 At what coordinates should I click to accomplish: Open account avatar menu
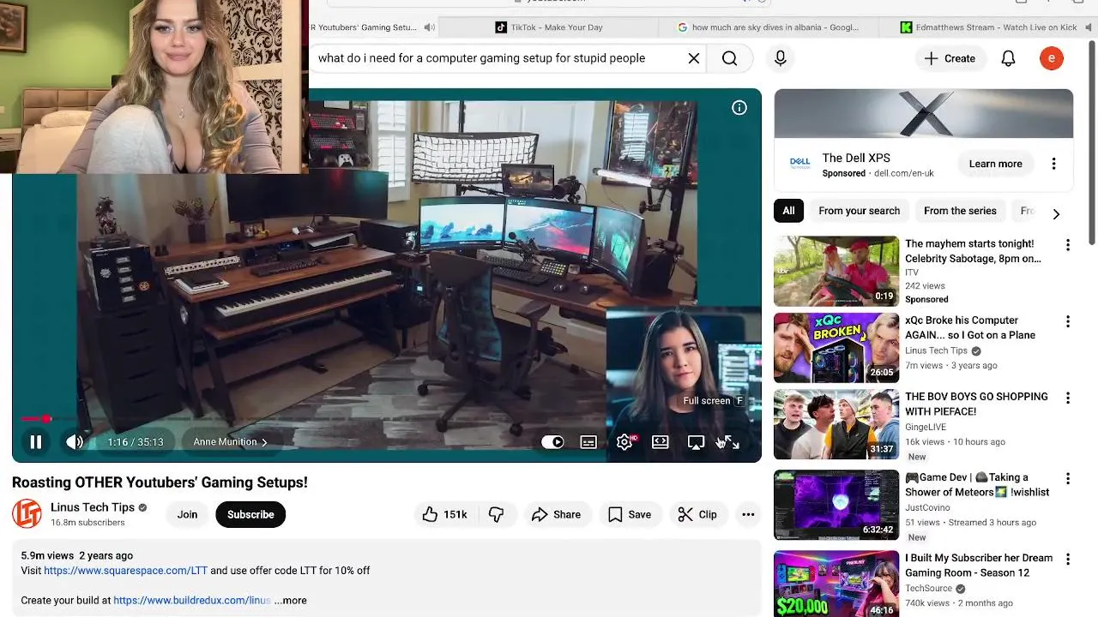click(1051, 58)
